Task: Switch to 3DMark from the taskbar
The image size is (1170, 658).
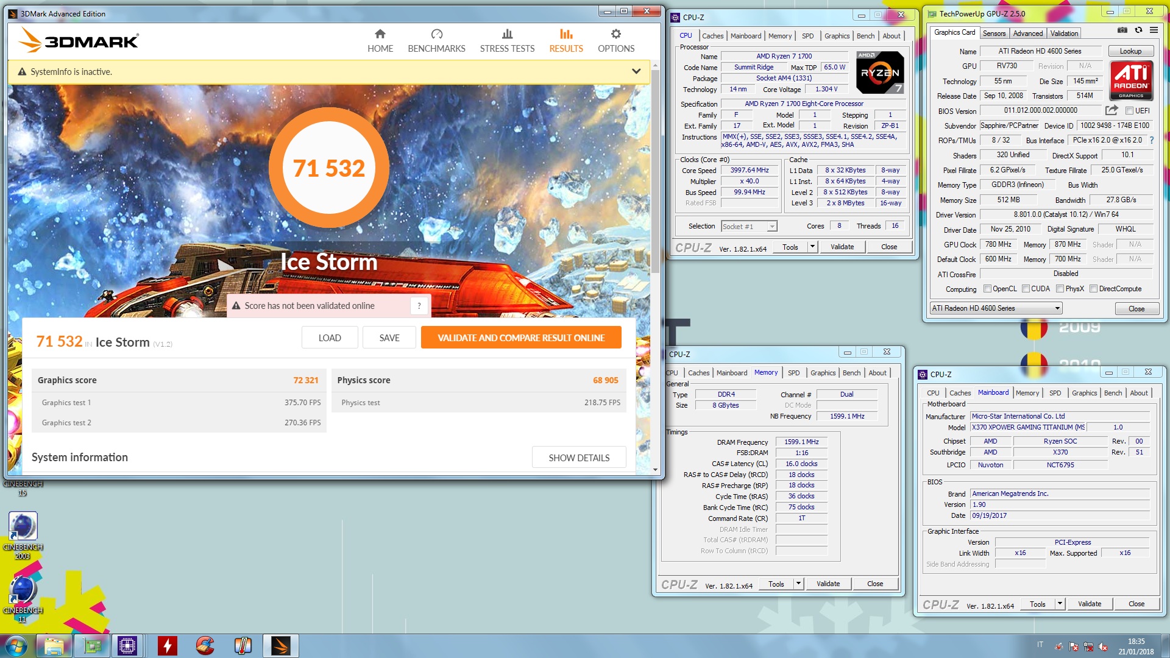Action: (x=281, y=646)
